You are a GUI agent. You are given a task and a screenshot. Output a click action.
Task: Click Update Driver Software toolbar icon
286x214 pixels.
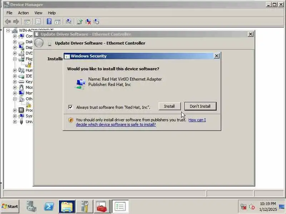pyautogui.click(x=80, y=22)
